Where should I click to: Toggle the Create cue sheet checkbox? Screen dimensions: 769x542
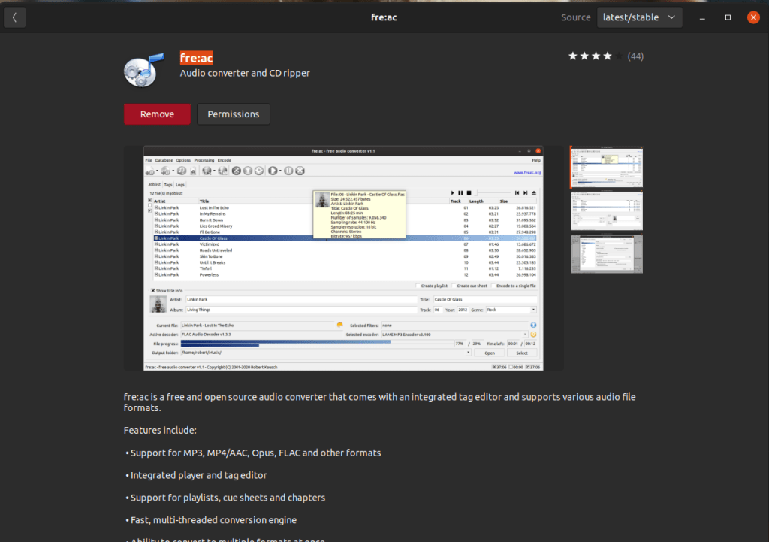(x=452, y=286)
